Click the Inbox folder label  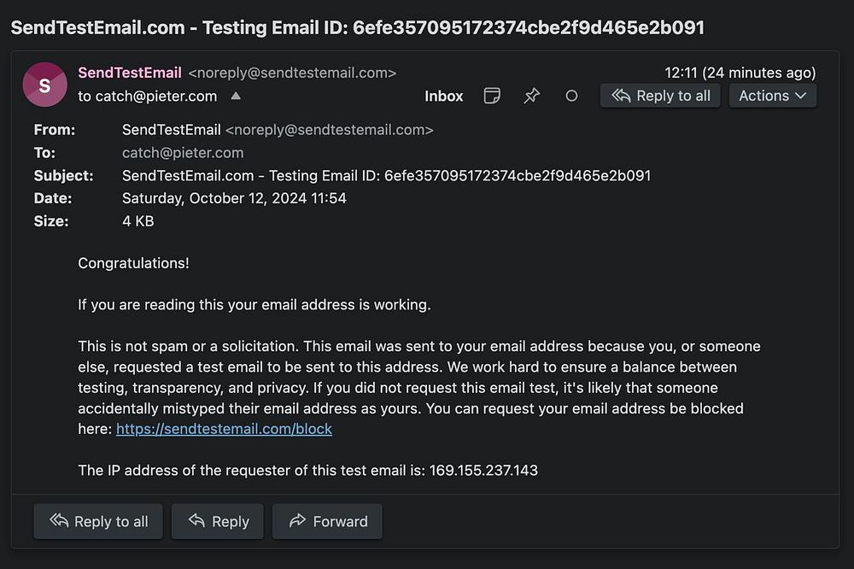pos(443,96)
